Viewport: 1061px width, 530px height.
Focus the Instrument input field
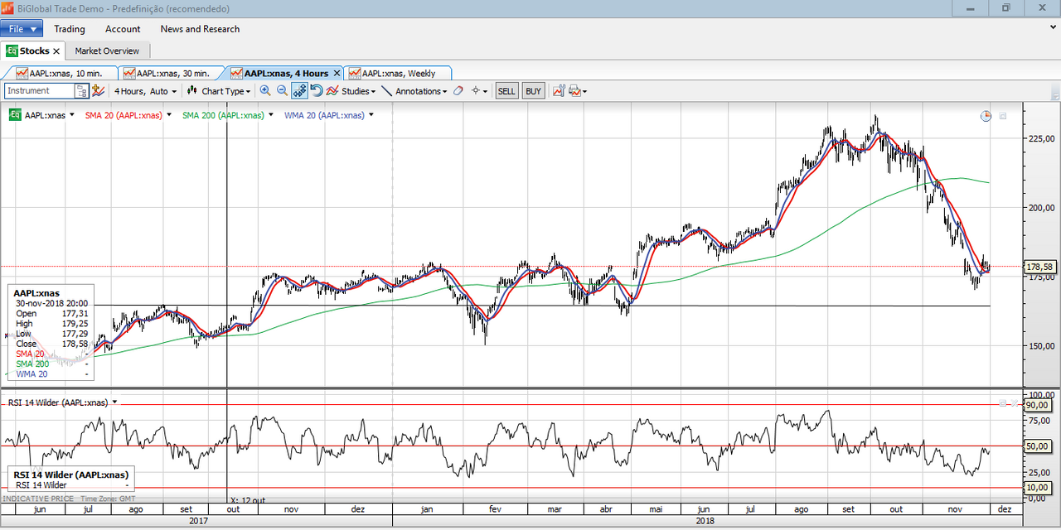tap(40, 91)
